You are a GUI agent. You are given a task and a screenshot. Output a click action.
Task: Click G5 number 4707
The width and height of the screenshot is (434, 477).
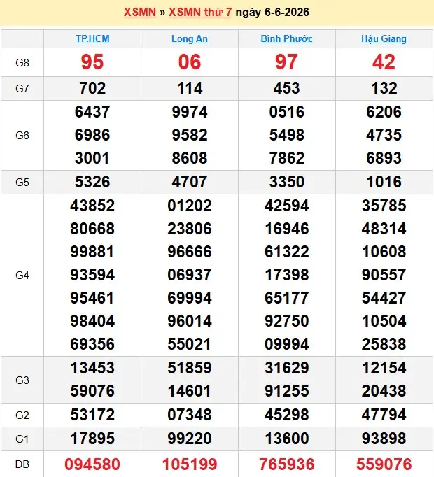point(190,182)
